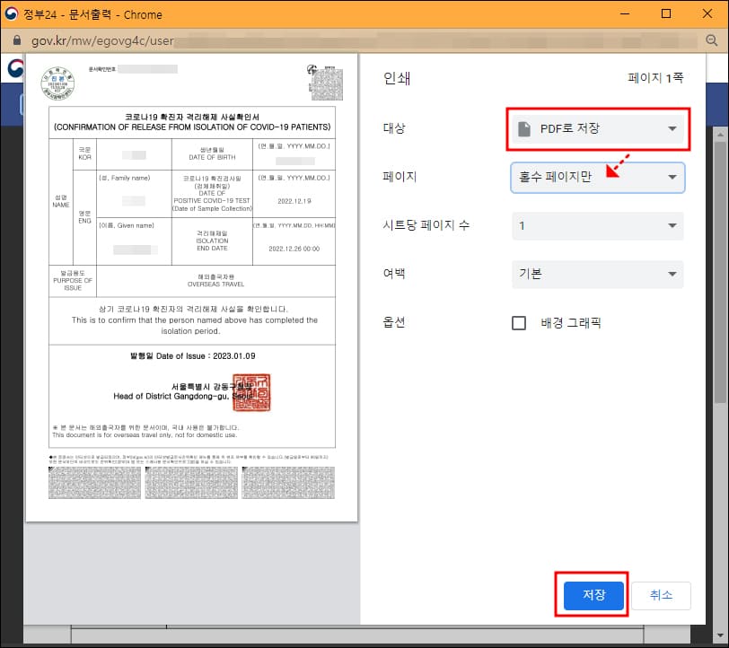
Task: Click the barcode strip at document bottom
Action: click(x=191, y=483)
